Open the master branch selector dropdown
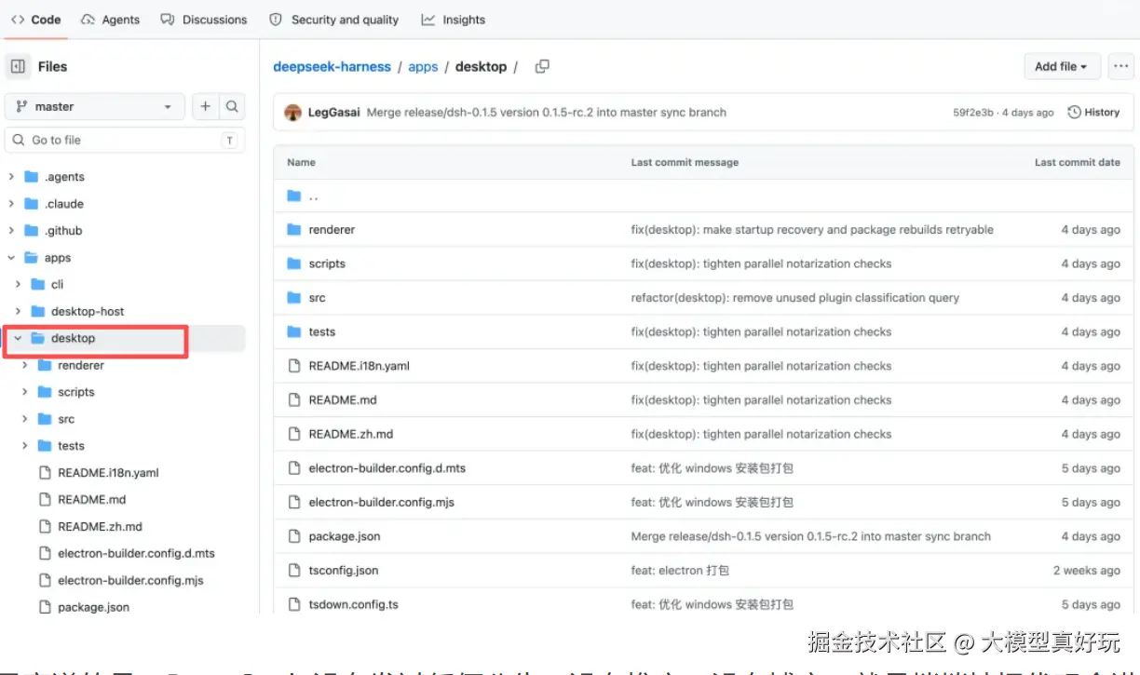The image size is (1140, 675). [x=95, y=107]
